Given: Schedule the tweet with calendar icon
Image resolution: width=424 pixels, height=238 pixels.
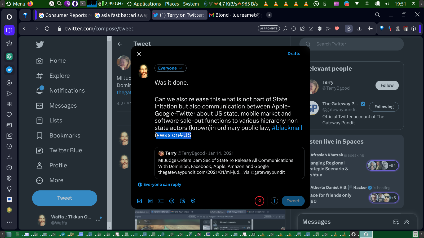Looking at the screenshot, I should pos(182,201).
